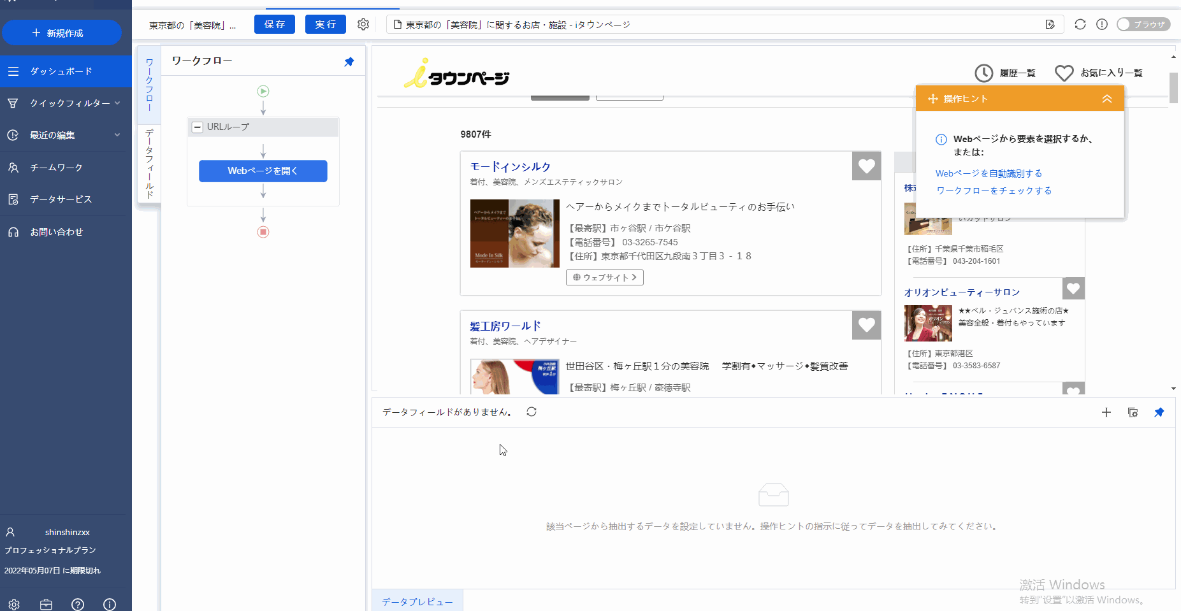The height and width of the screenshot is (611, 1181).
Task: Click the 東京都の「美容院」 task name
Action: point(192,25)
